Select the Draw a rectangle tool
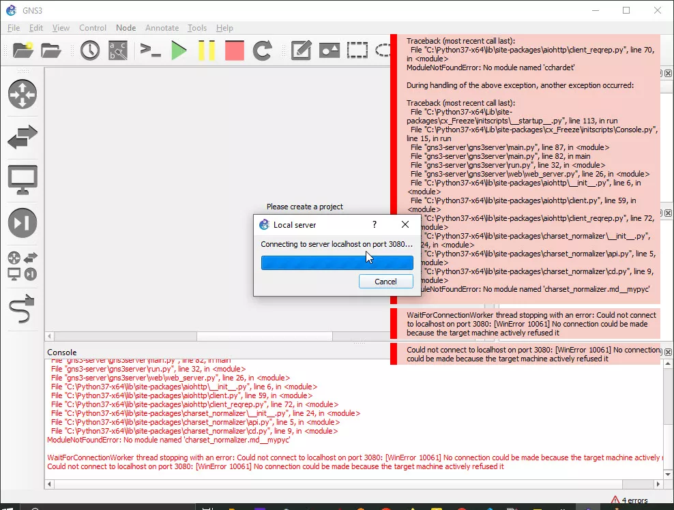Image resolution: width=674 pixels, height=510 pixels. [357, 50]
